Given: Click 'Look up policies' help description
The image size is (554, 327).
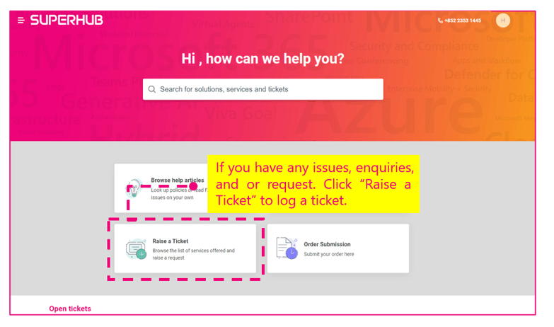Looking at the screenshot, I should tap(179, 194).
